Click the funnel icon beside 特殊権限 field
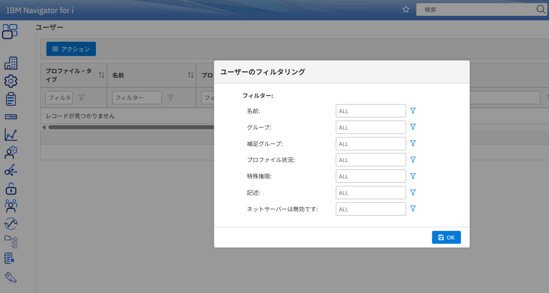Screen dimensions: 549x293 [x=413, y=176]
